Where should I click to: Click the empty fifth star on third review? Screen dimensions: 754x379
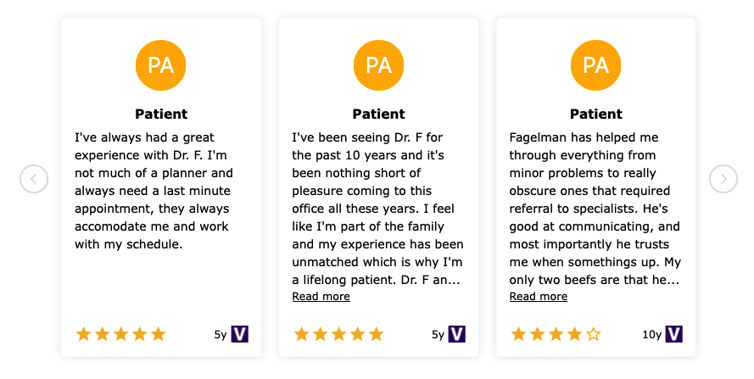594,334
